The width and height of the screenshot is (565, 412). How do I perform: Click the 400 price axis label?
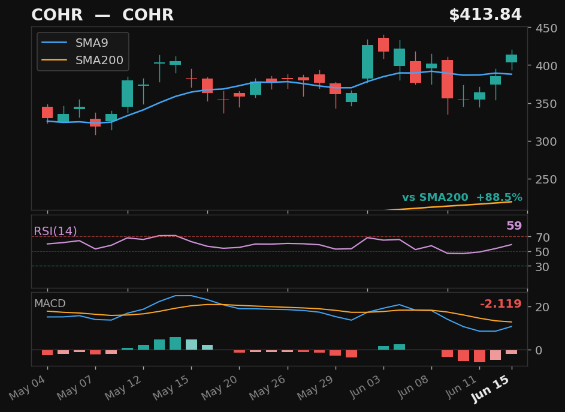point(546,65)
